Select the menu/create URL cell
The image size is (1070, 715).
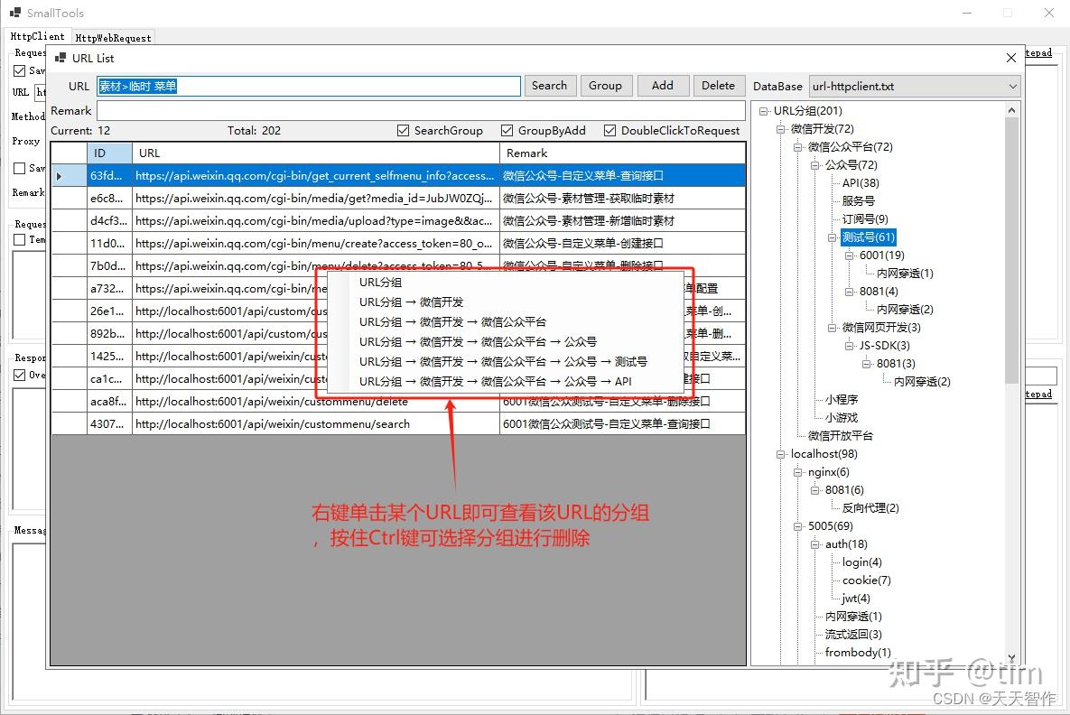pyautogui.click(x=316, y=244)
